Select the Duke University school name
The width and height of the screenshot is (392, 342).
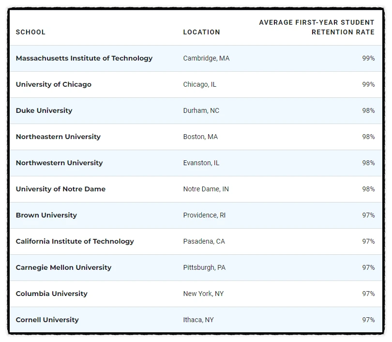click(x=44, y=110)
